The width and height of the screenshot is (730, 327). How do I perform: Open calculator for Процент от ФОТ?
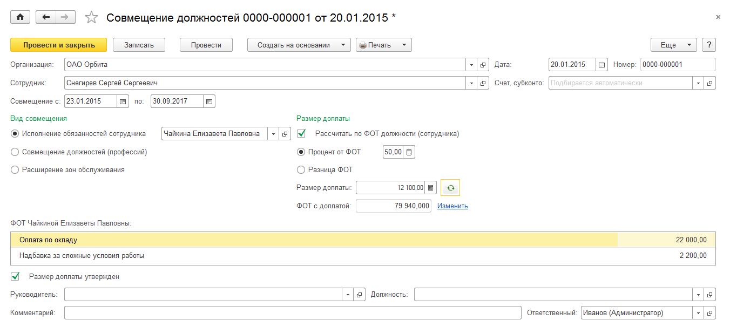(x=409, y=152)
